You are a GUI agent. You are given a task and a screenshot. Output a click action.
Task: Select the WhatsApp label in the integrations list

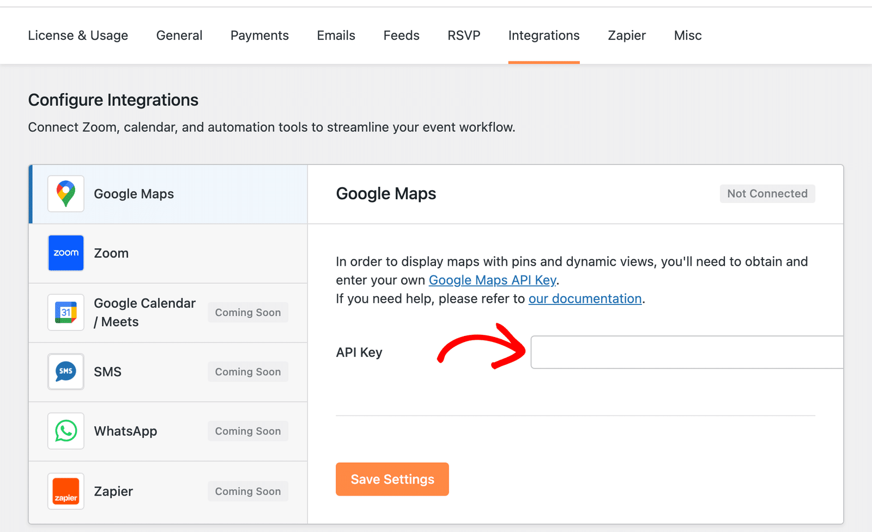point(125,431)
